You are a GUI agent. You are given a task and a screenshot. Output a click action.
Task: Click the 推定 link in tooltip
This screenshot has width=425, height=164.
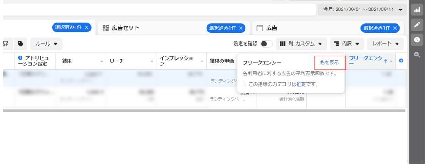pyautogui.click(x=301, y=84)
